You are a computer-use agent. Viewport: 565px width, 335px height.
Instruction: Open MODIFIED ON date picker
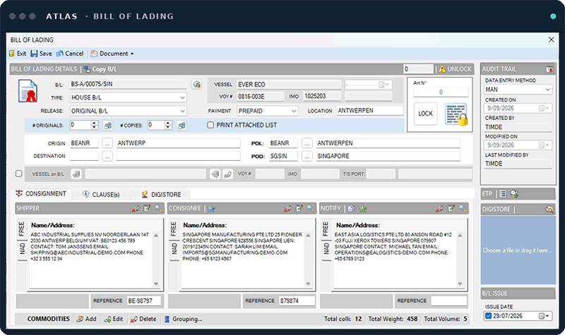544,145
